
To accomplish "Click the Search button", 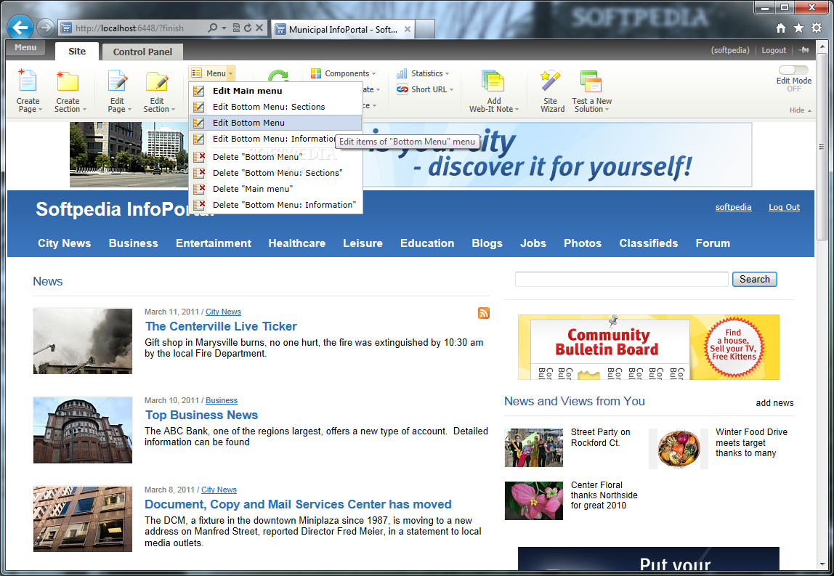I will (754, 279).
